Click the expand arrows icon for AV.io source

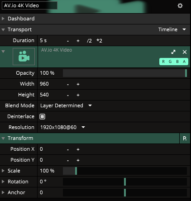(173, 52)
